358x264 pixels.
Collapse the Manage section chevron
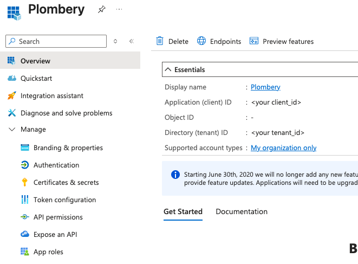point(12,130)
